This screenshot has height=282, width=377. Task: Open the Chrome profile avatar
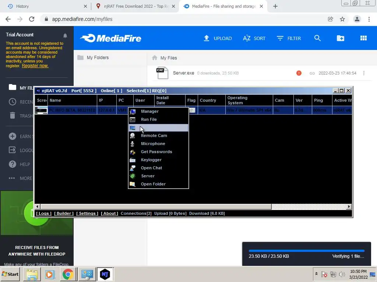357,19
